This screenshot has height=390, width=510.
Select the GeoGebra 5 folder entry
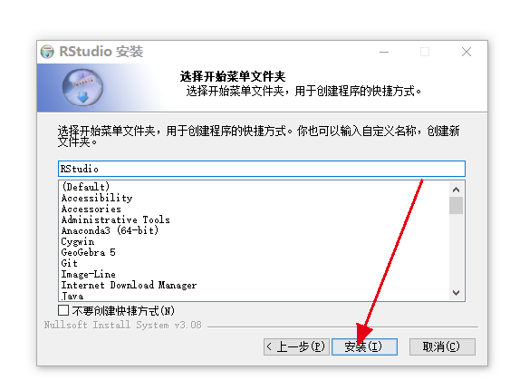coord(88,252)
